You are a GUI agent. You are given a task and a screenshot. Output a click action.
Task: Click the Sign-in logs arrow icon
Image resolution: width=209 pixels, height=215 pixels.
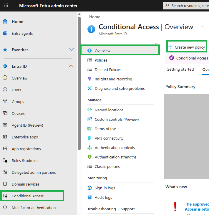pos(89,188)
